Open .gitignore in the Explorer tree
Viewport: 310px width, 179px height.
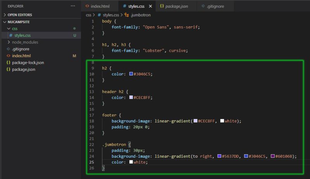21,49
